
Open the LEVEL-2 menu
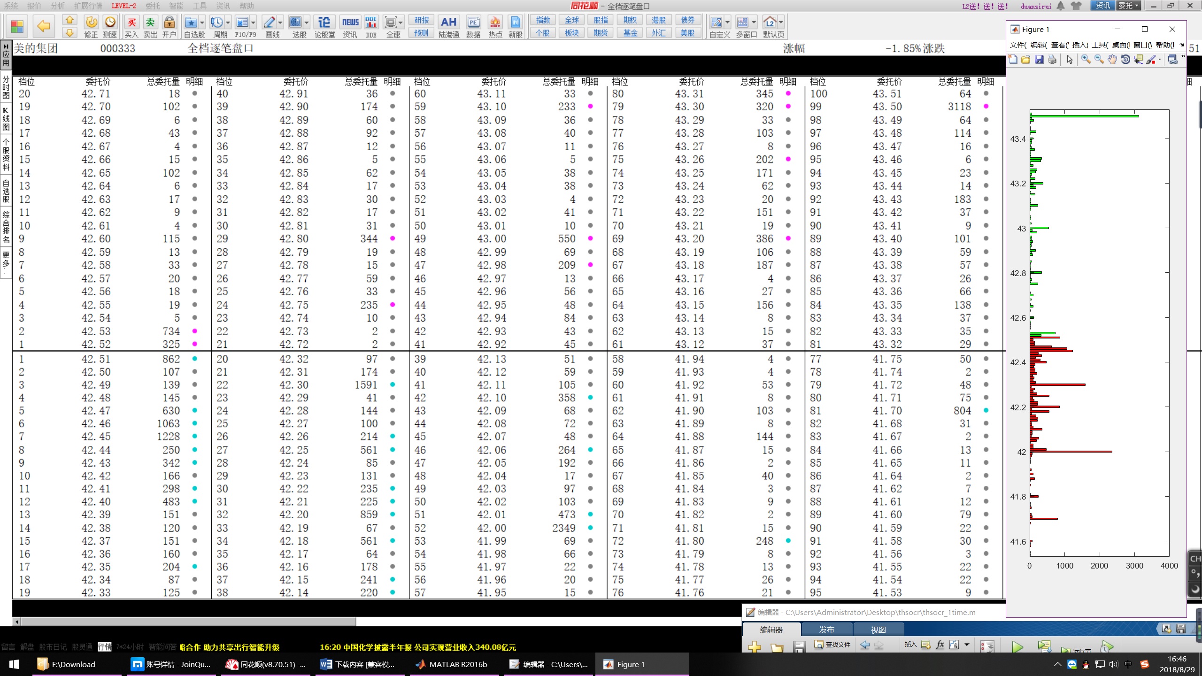tap(124, 6)
